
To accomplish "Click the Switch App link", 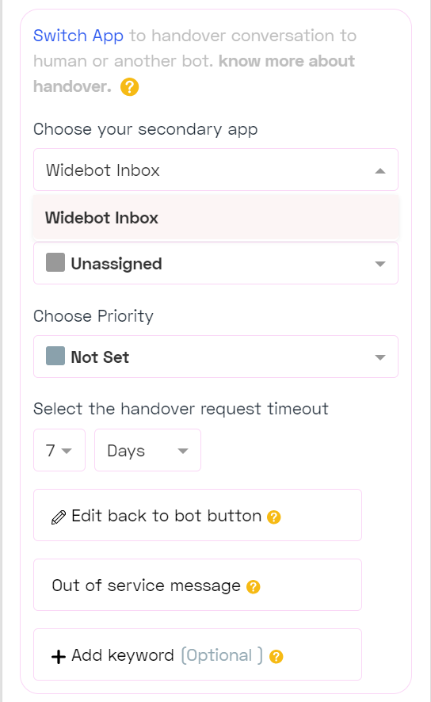I will click(x=78, y=36).
